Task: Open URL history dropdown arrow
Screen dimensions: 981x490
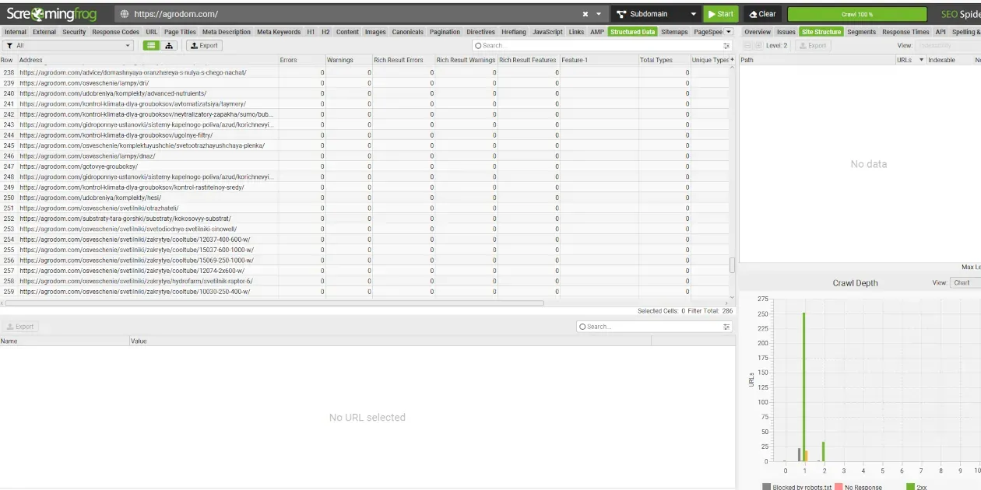Action: tap(599, 14)
